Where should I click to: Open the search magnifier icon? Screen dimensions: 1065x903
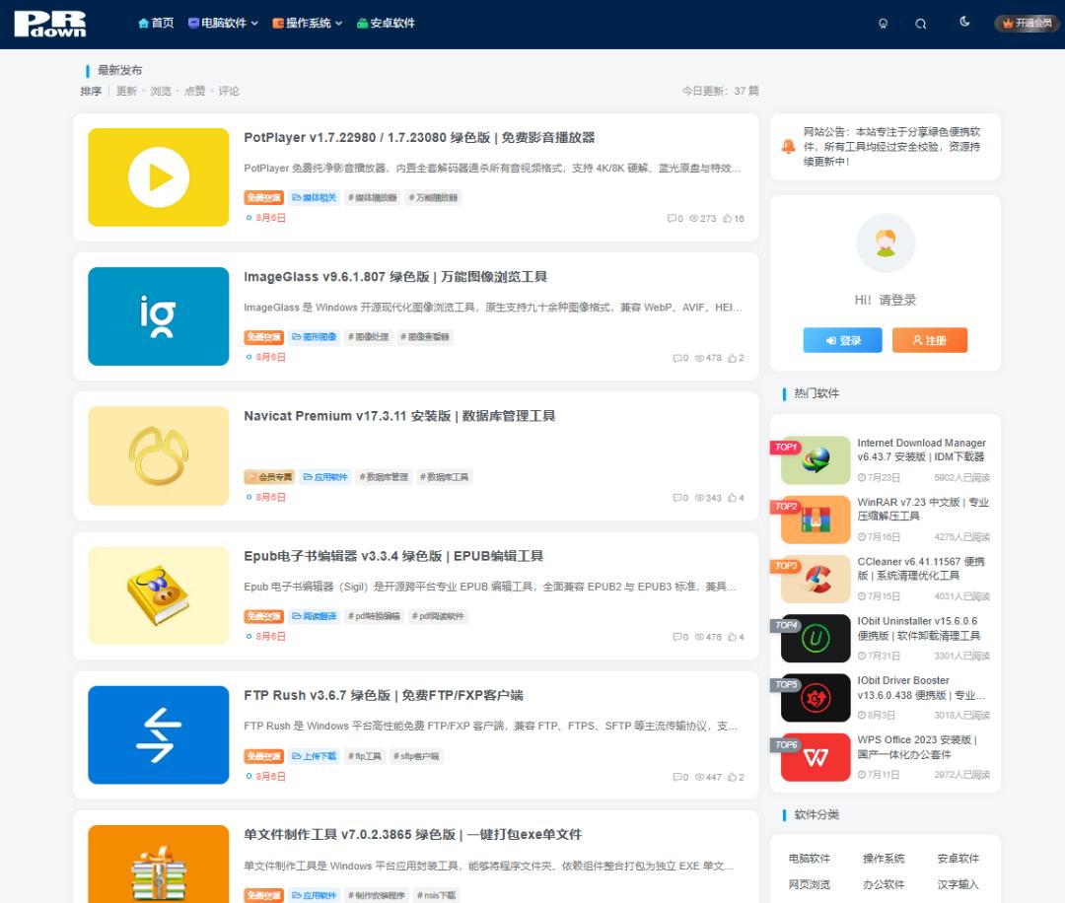click(x=920, y=24)
